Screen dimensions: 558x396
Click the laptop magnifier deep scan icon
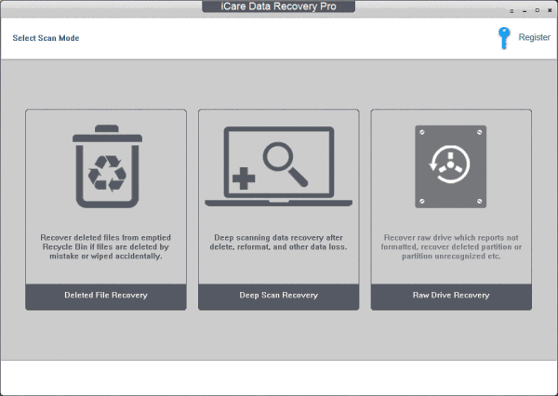pos(279,166)
